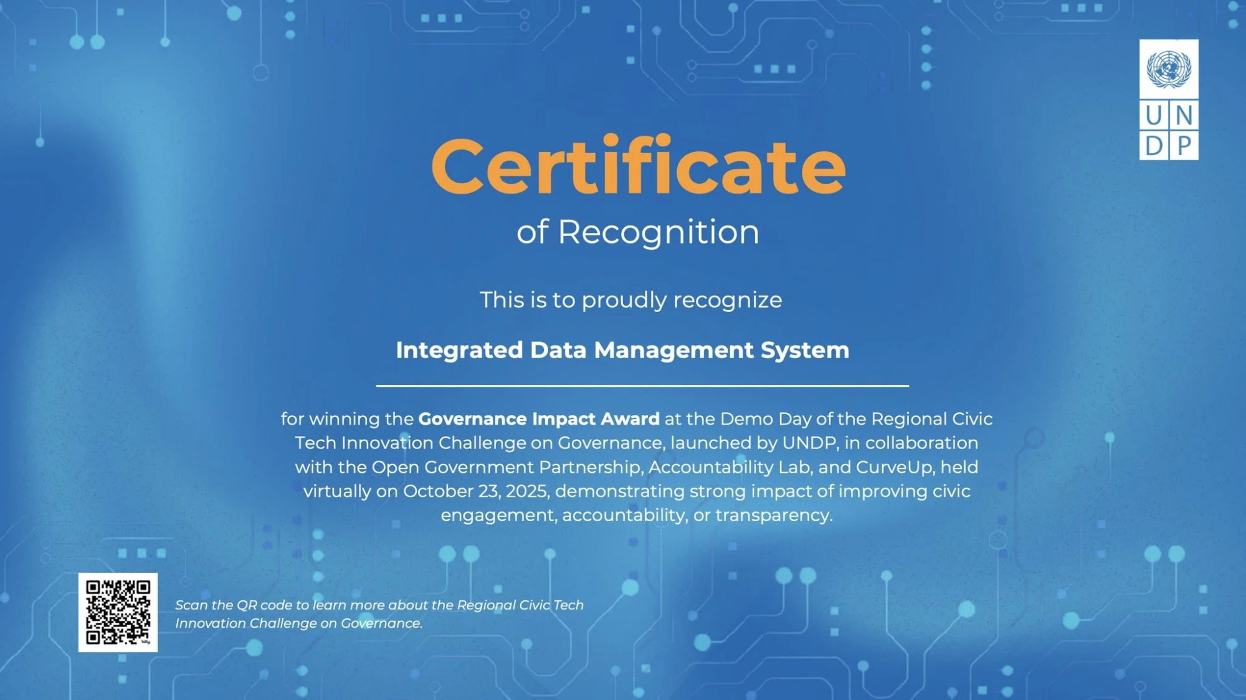Screen dimensions: 1246x700
Task: Click the UNDP logo in the corner
Action: [x=1169, y=100]
